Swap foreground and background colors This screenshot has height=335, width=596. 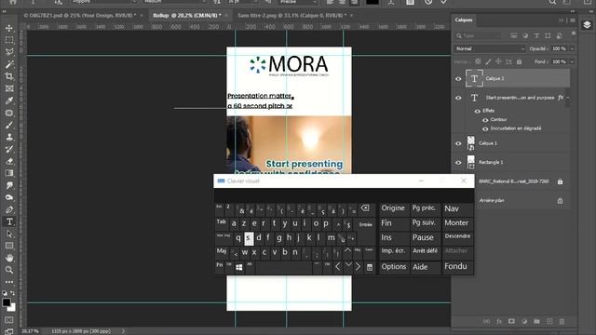[12, 293]
